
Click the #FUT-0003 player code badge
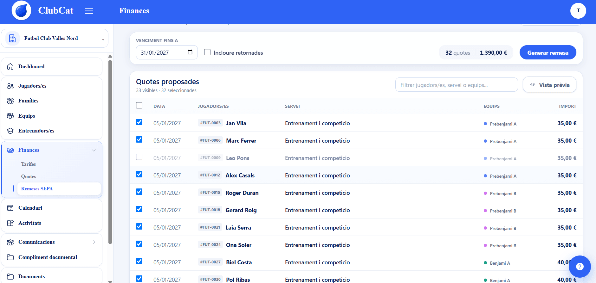tap(210, 123)
